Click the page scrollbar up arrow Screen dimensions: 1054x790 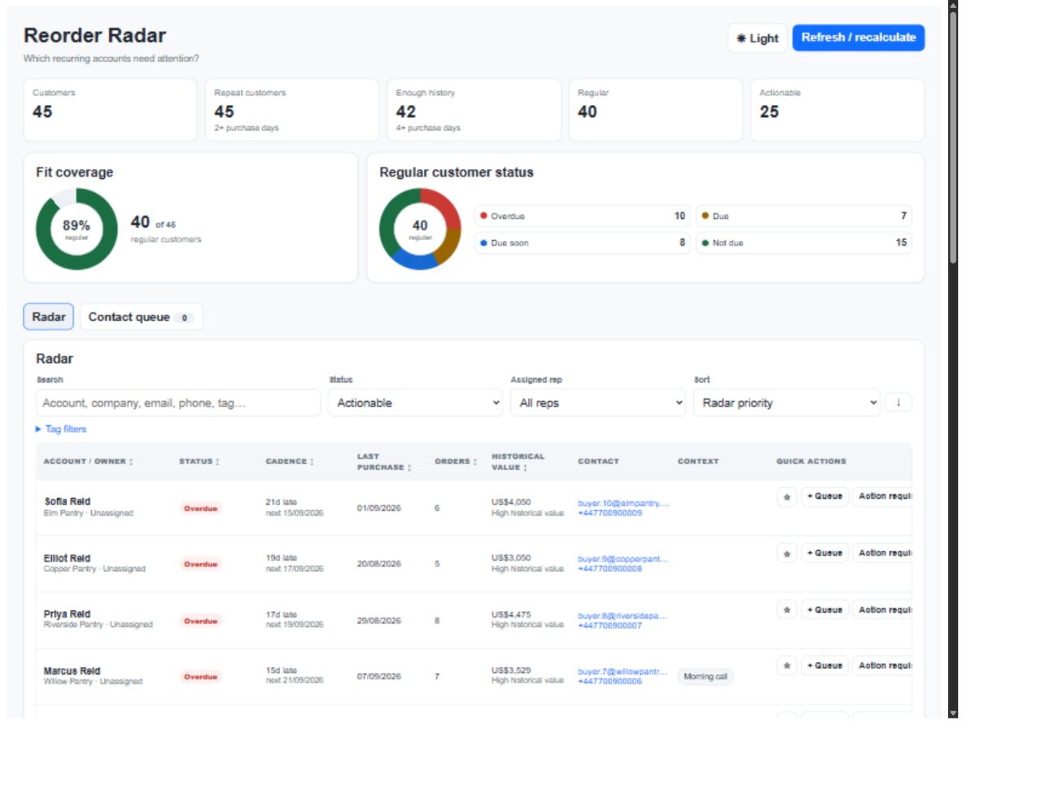953,6
